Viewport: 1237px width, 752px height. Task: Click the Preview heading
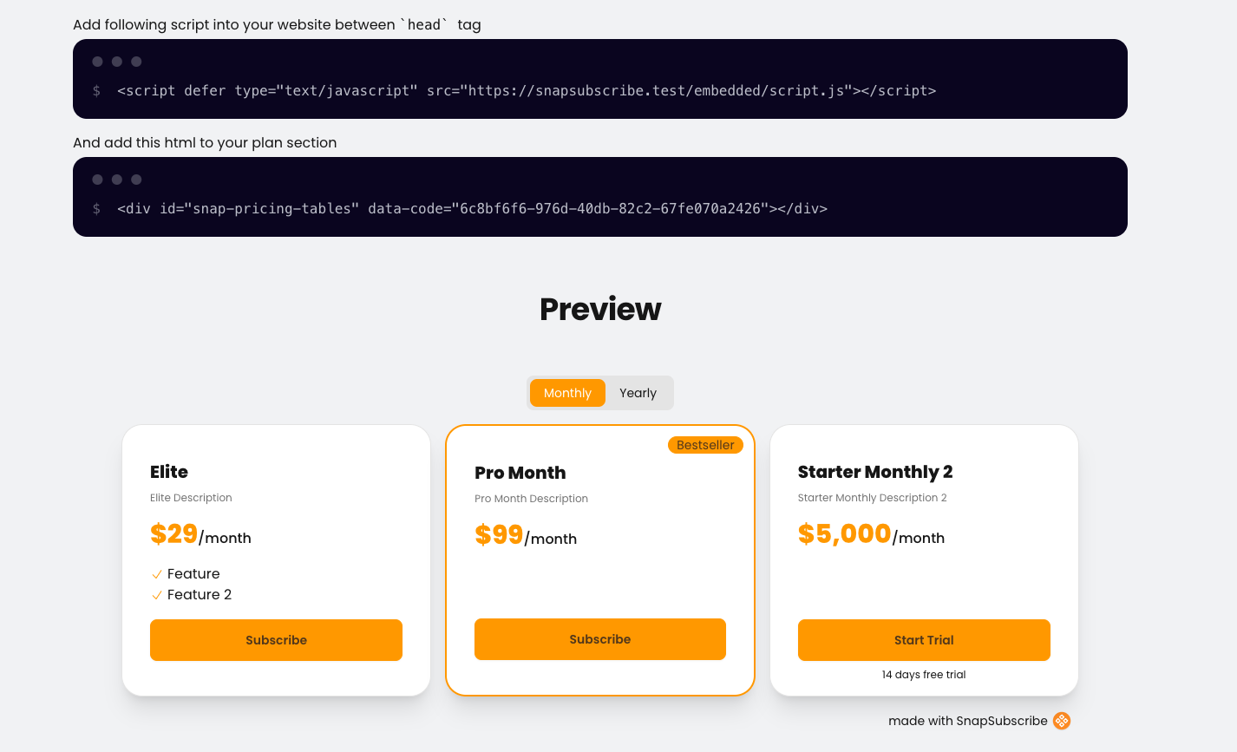coord(600,309)
